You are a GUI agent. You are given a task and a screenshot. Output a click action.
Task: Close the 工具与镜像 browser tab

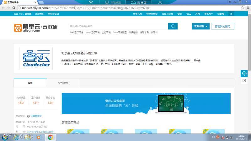(x=35, y=3)
